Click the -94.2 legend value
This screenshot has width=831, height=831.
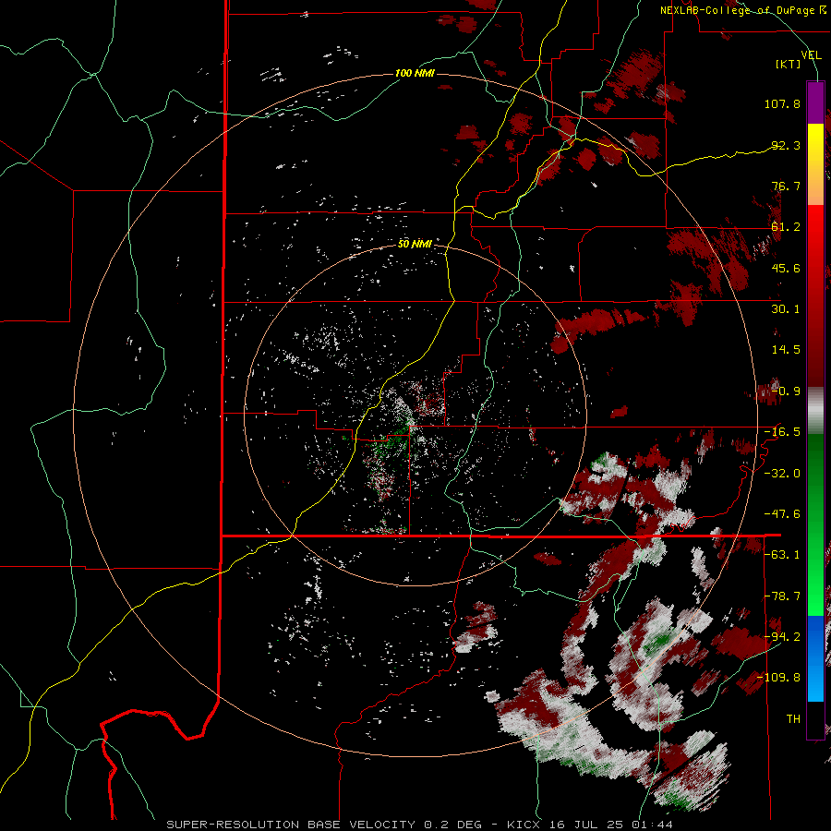[x=782, y=637]
